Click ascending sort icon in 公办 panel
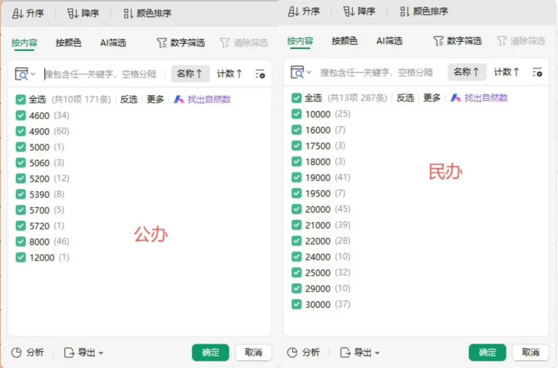 18,13
